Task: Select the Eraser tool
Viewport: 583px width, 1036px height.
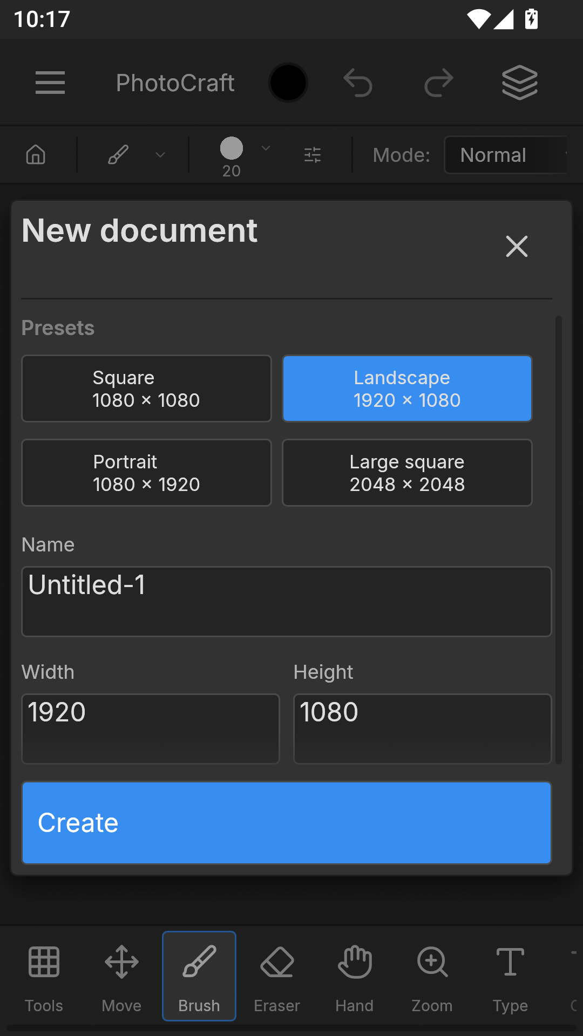Action: point(277,976)
